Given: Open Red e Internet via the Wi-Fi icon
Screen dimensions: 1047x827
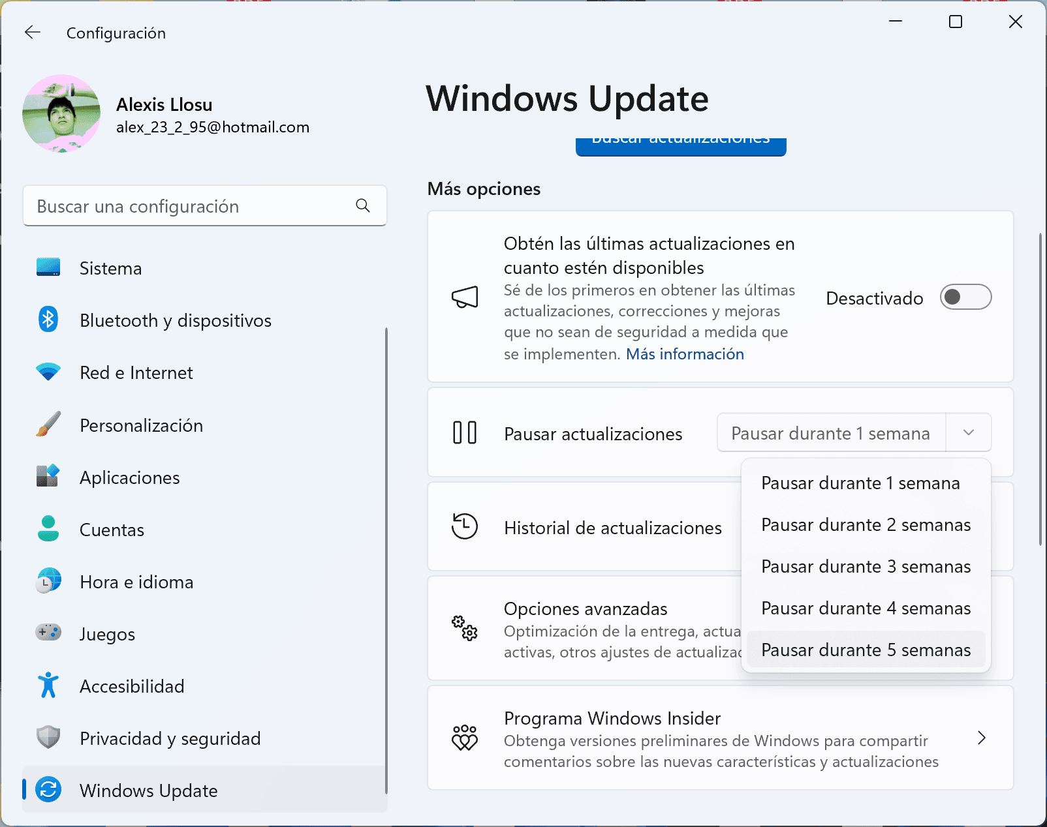Looking at the screenshot, I should click(46, 372).
